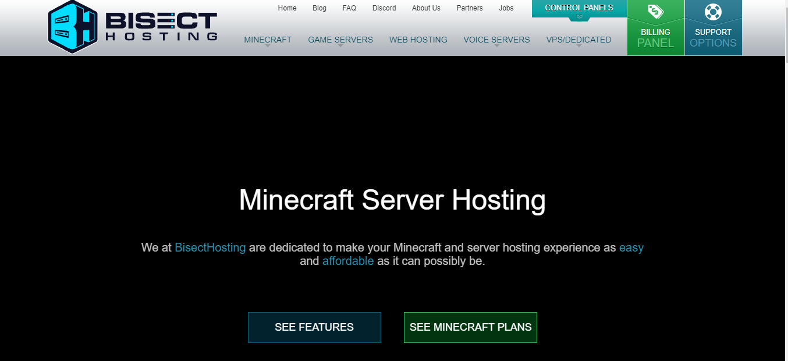Open the Support Options label
This screenshot has height=361, width=788.
point(713,38)
